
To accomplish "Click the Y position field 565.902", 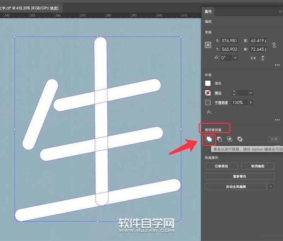I will click(229, 49).
